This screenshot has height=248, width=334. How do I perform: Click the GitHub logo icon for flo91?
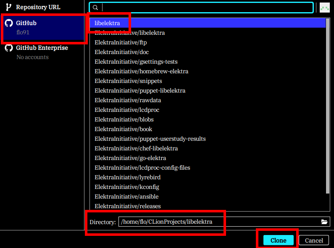click(9, 23)
